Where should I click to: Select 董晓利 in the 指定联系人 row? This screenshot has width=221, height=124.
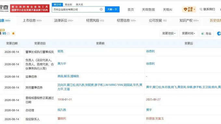tap(62, 118)
